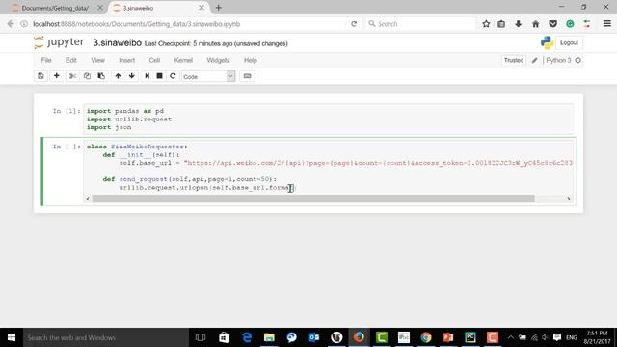Screen dimensions: 617x347
Task: Click the Logout button
Action: pos(569,42)
